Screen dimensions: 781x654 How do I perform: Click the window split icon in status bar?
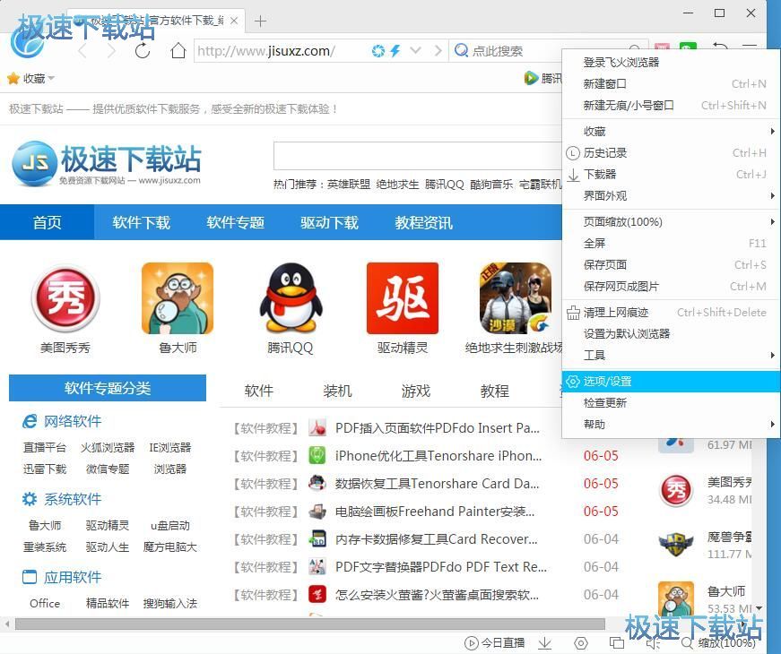pos(617,643)
